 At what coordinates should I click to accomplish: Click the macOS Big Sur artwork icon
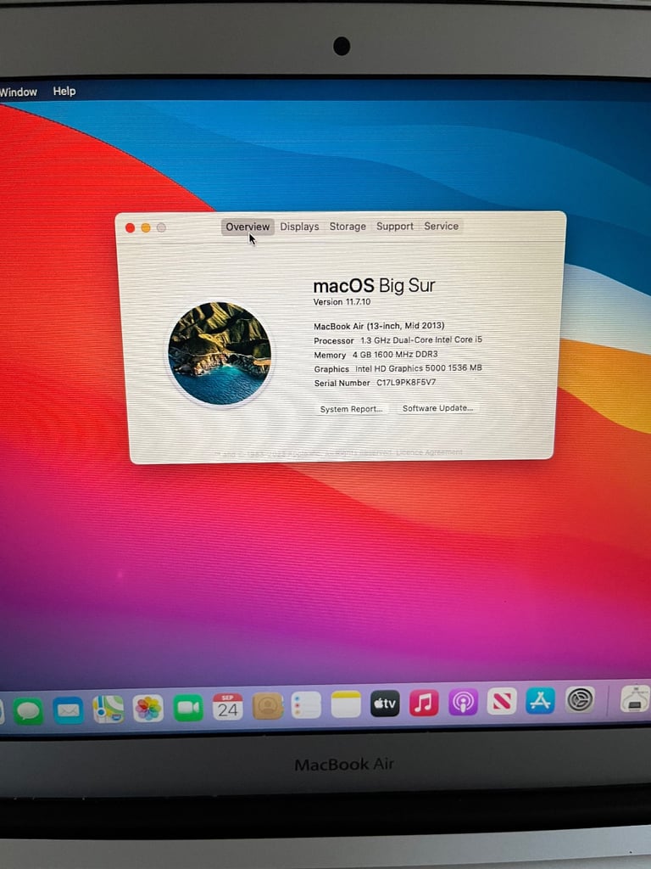coord(220,353)
